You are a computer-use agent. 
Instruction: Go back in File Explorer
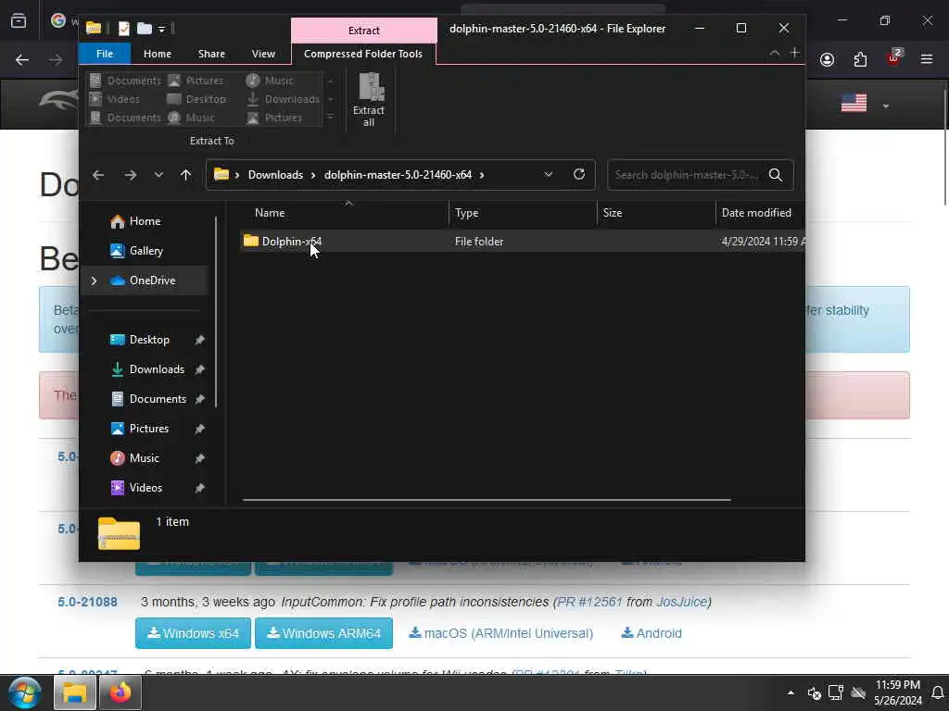coord(98,175)
